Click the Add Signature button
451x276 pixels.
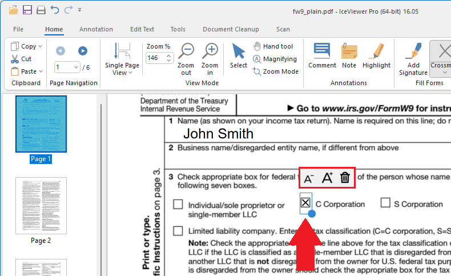(413, 59)
